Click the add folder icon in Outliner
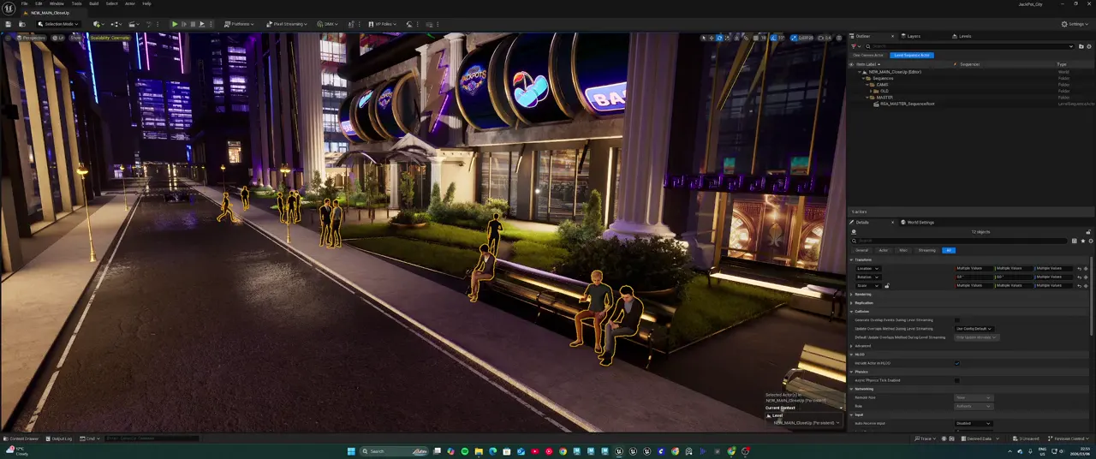This screenshot has height=459, width=1096. point(1081,45)
